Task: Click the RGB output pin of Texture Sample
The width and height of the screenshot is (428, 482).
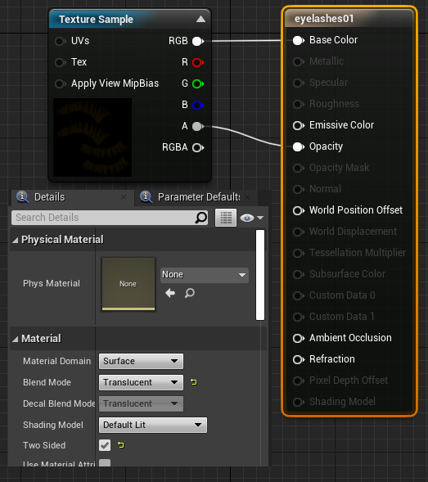Action: pyautogui.click(x=198, y=41)
